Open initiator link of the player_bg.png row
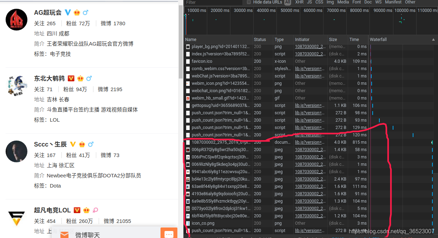438x238 pixels. [310, 47]
